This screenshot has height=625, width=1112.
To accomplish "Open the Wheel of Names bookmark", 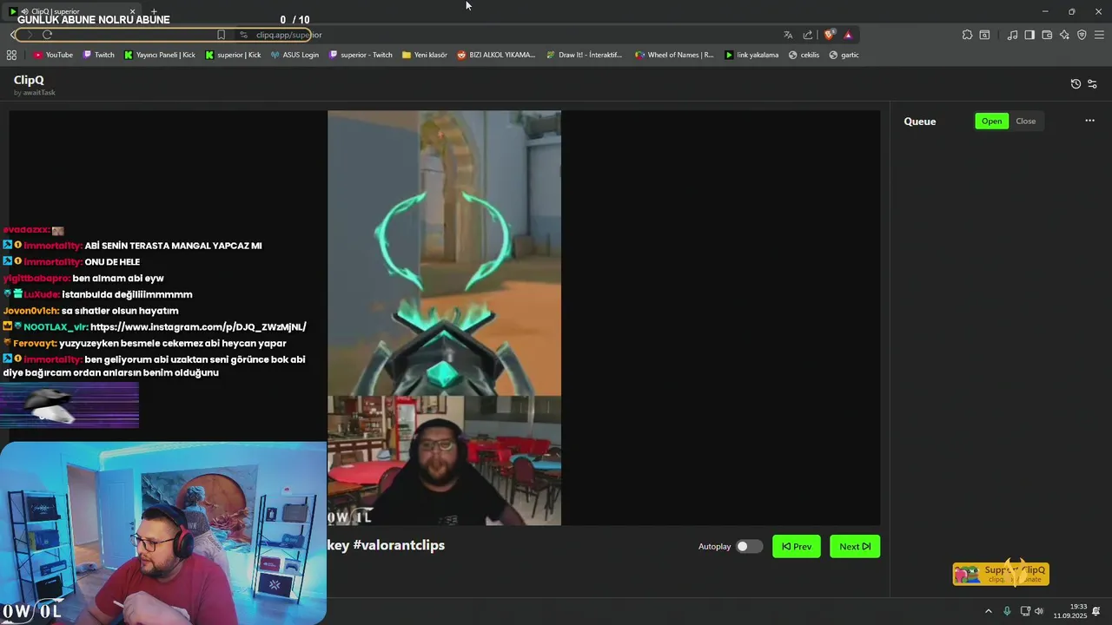I will (674, 55).
